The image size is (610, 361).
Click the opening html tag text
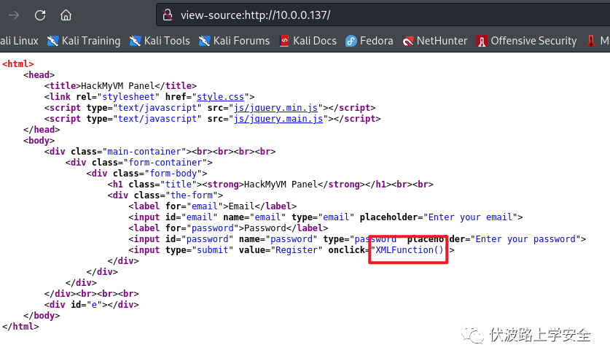click(18, 64)
